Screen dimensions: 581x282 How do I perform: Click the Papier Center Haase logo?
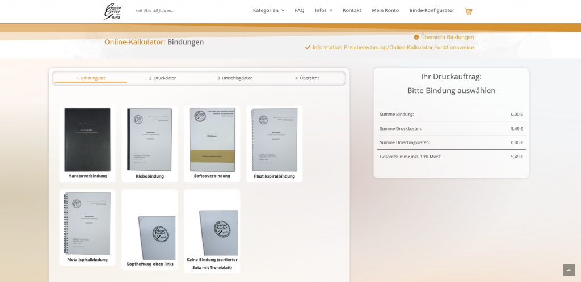(112, 11)
